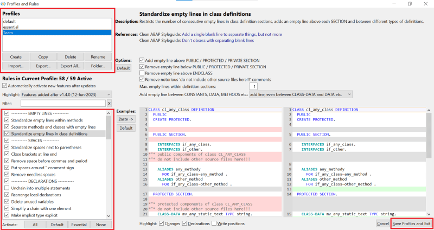The image size is (434, 230).
Task: Click the Profiles and Rules app icon
Action: coord(3,4)
